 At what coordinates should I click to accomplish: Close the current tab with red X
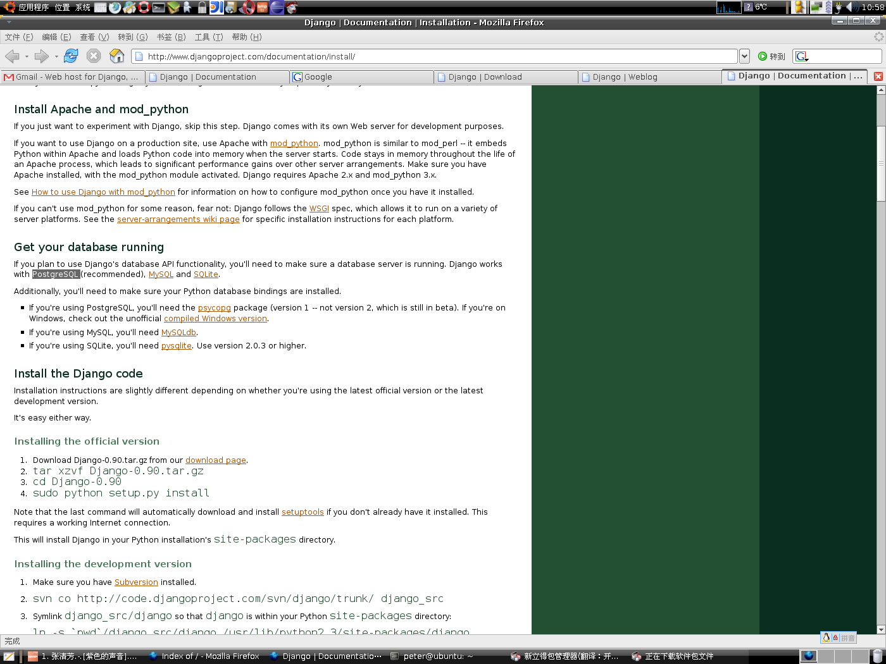pos(878,77)
